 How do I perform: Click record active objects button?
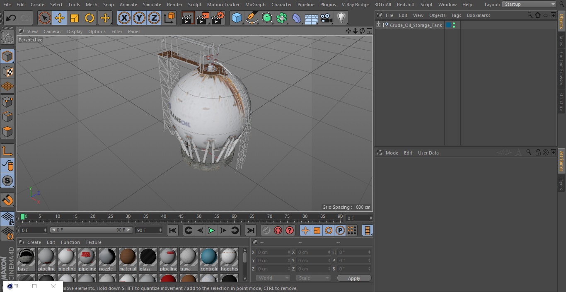[266, 230]
